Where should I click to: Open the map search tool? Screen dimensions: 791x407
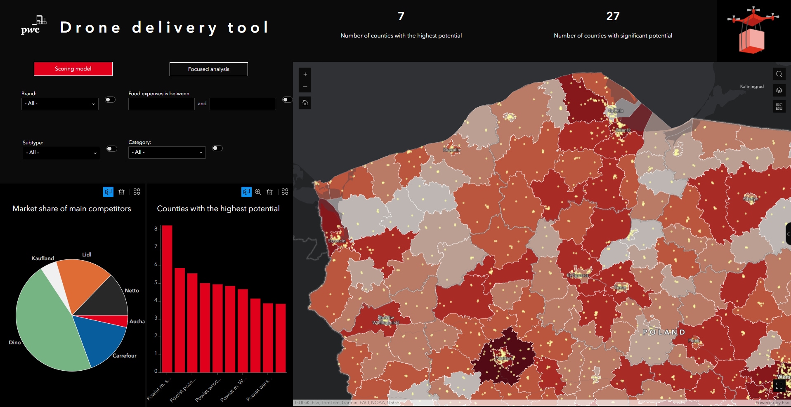(779, 74)
